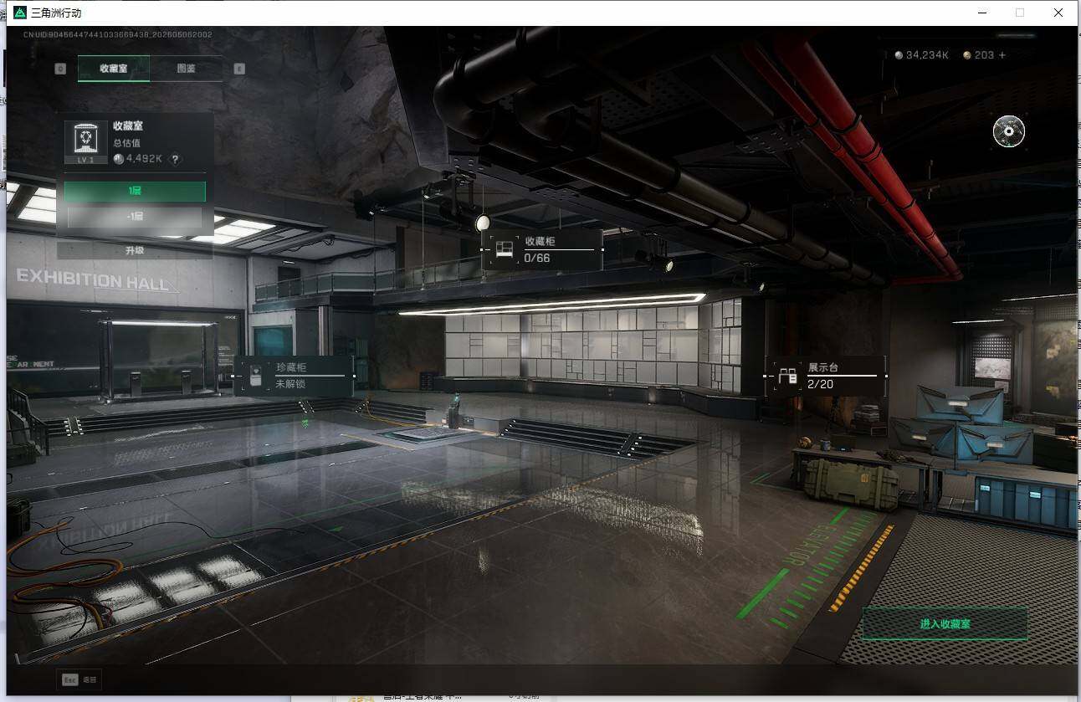Screen dimensions: 1081x702
Task: Open the 图鉴 tab
Action: [x=187, y=69]
